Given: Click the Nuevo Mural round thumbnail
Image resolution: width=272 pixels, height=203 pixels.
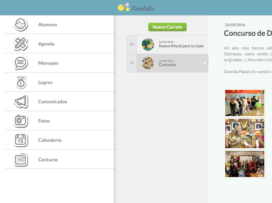Looking at the screenshot, I should click(x=148, y=44).
